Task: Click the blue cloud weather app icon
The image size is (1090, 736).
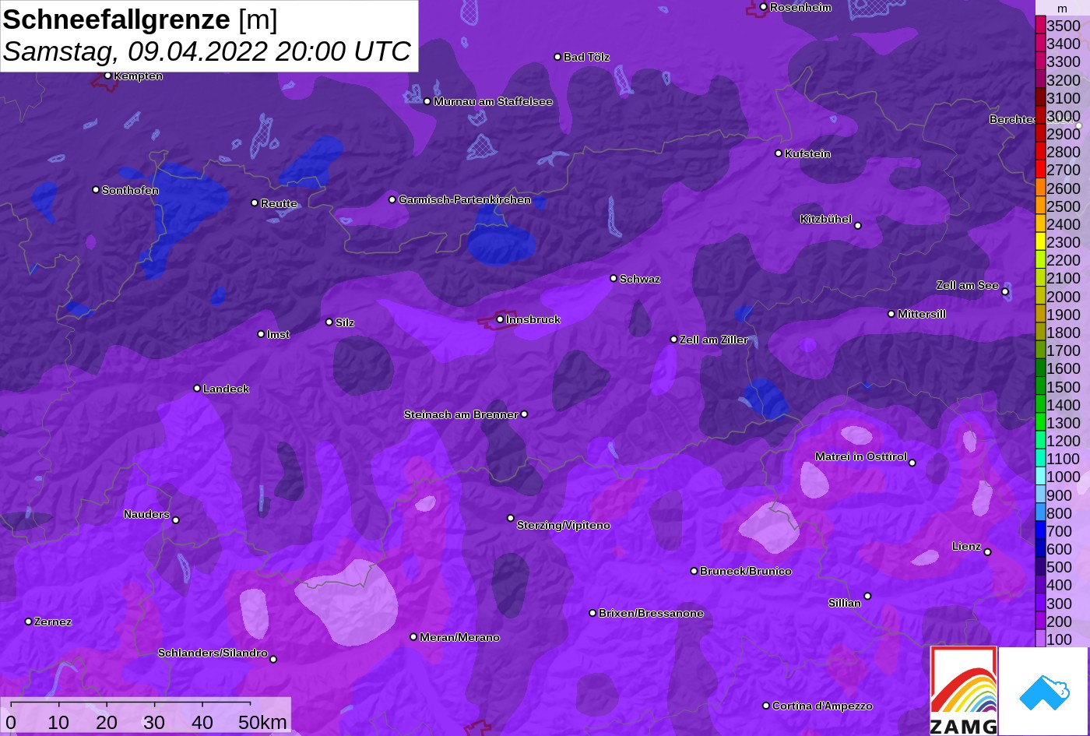Action: tap(1043, 691)
